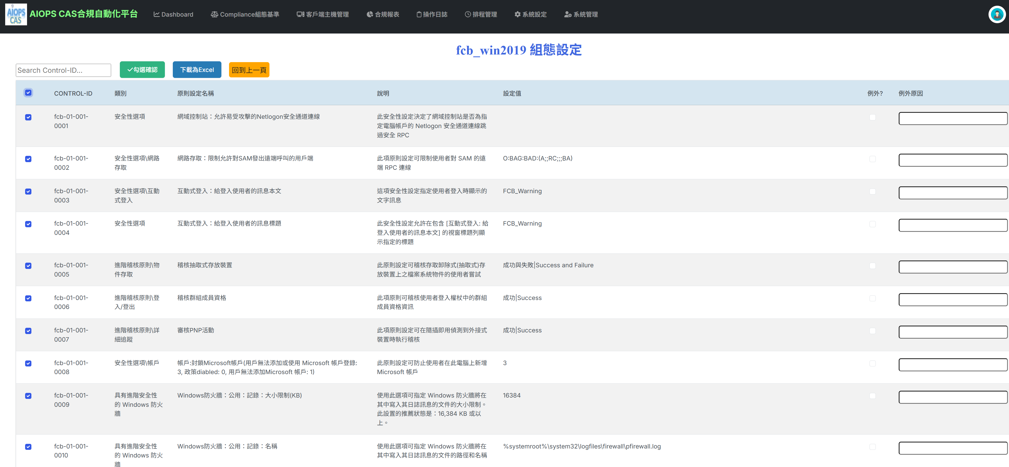Uncheck the fcb-01-001-0003 row checkbox

(28, 192)
